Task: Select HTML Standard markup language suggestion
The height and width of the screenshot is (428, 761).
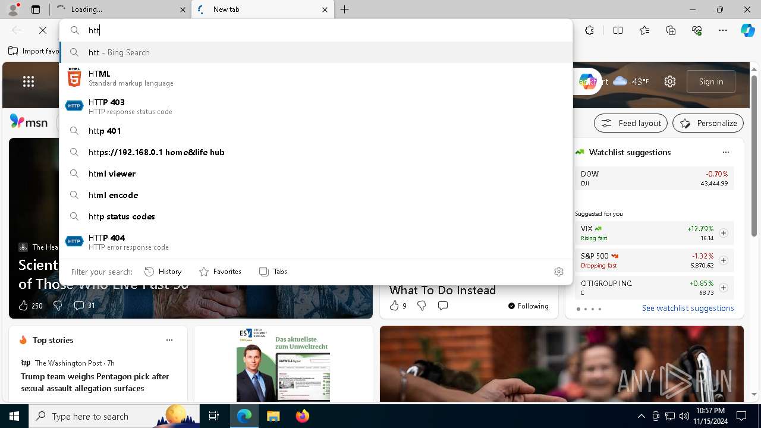Action: (316, 78)
